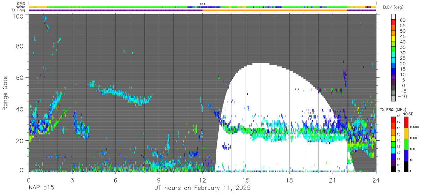
Task: Click the 45 tick on elevation scale
Action: pyautogui.click(x=402, y=36)
